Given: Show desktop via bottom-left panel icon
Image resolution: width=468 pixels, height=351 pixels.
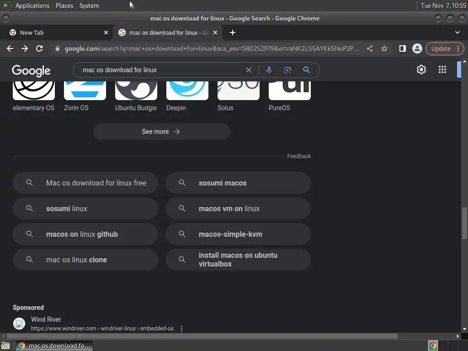Looking at the screenshot, I should click(x=5, y=346).
